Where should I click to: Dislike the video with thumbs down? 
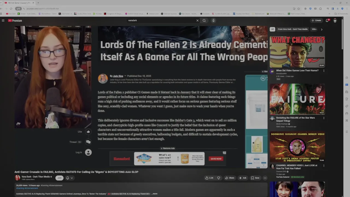218,178
